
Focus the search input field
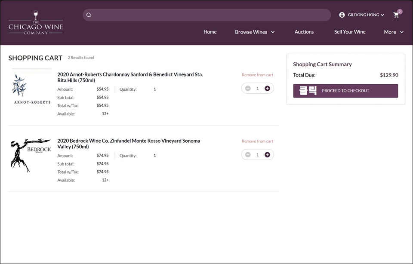(x=207, y=15)
